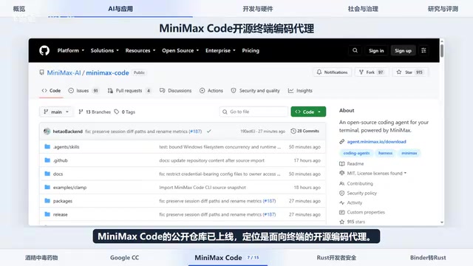Screen dimensions: 473x266
Task: Open the Security and quality tab
Action: click(x=256, y=90)
